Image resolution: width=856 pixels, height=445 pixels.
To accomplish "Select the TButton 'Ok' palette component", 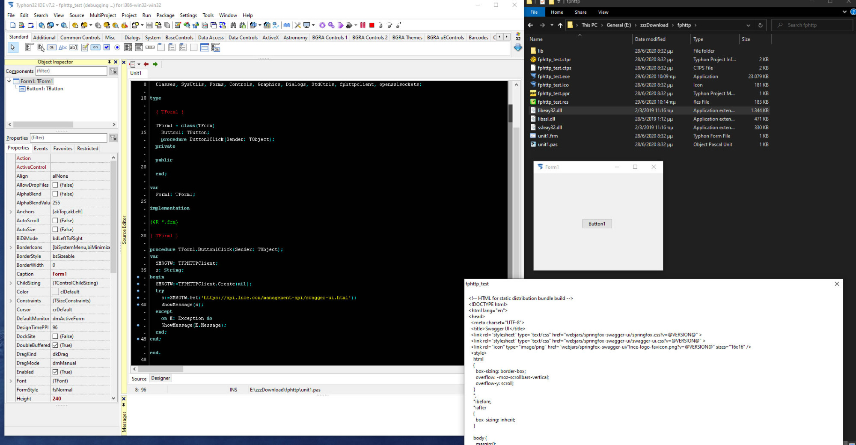I will coord(51,48).
